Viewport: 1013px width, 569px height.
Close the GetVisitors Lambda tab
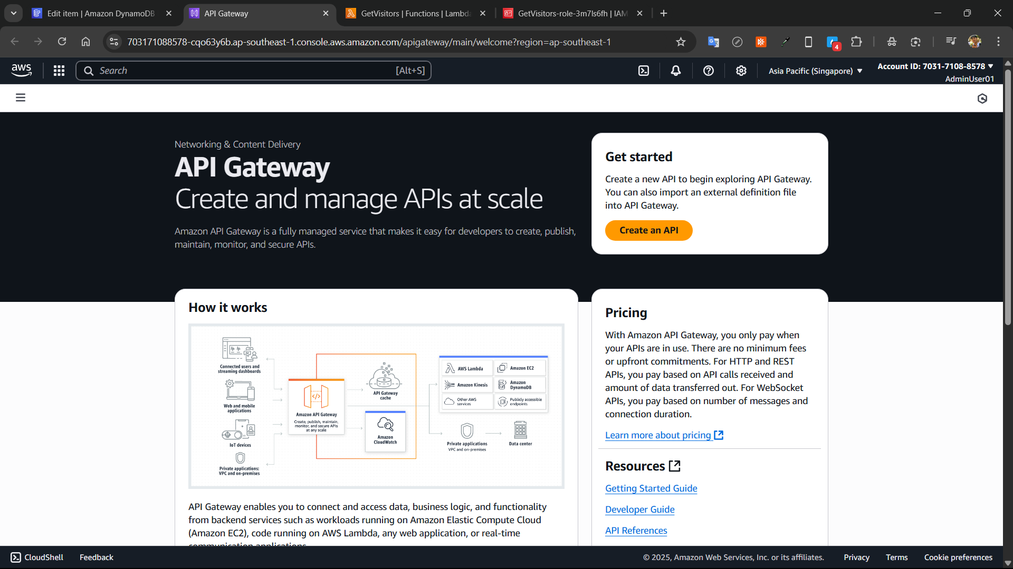[x=483, y=13]
